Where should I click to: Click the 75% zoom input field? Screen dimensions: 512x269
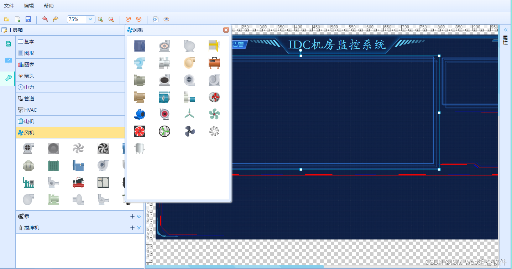click(77, 19)
